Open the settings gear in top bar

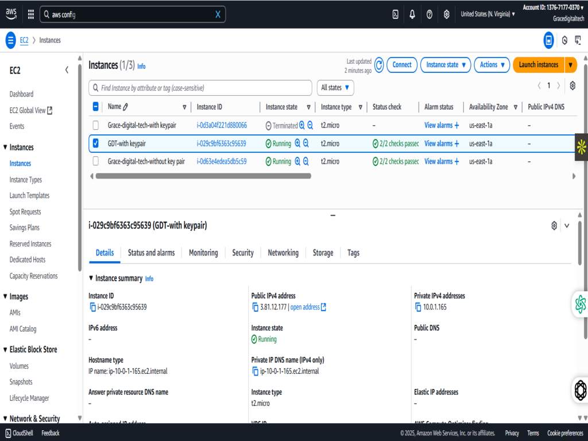(x=446, y=14)
